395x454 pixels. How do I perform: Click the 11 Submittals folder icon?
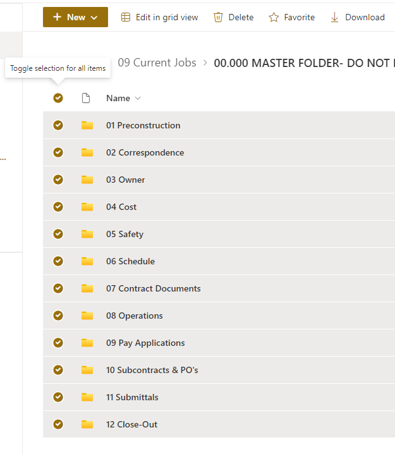87,397
